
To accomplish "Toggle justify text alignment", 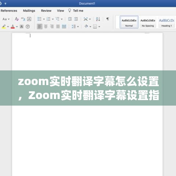I will click(x=58, y=26).
